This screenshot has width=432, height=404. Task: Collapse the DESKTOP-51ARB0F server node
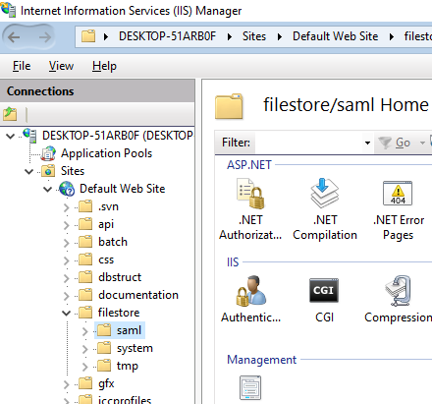11,136
